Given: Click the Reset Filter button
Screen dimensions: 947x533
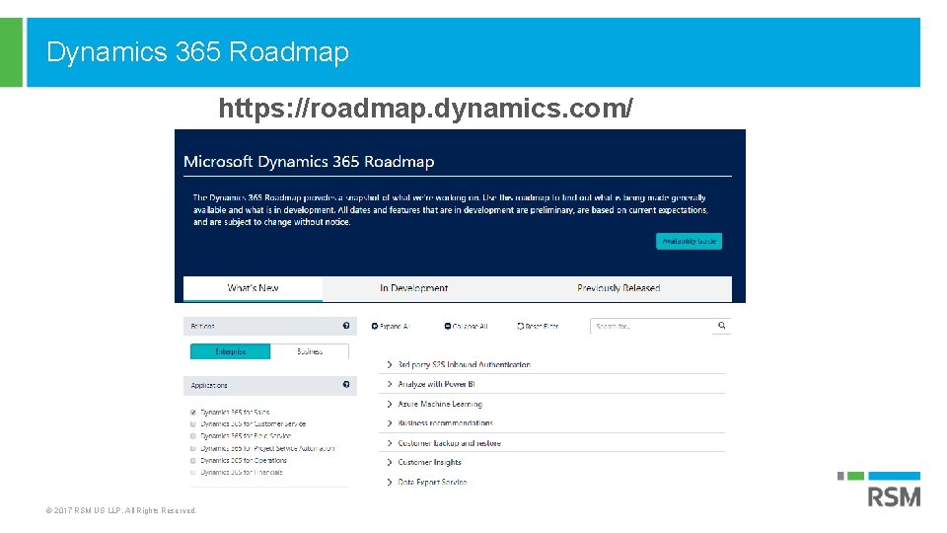Looking at the screenshot, I should tap(538, 327).
